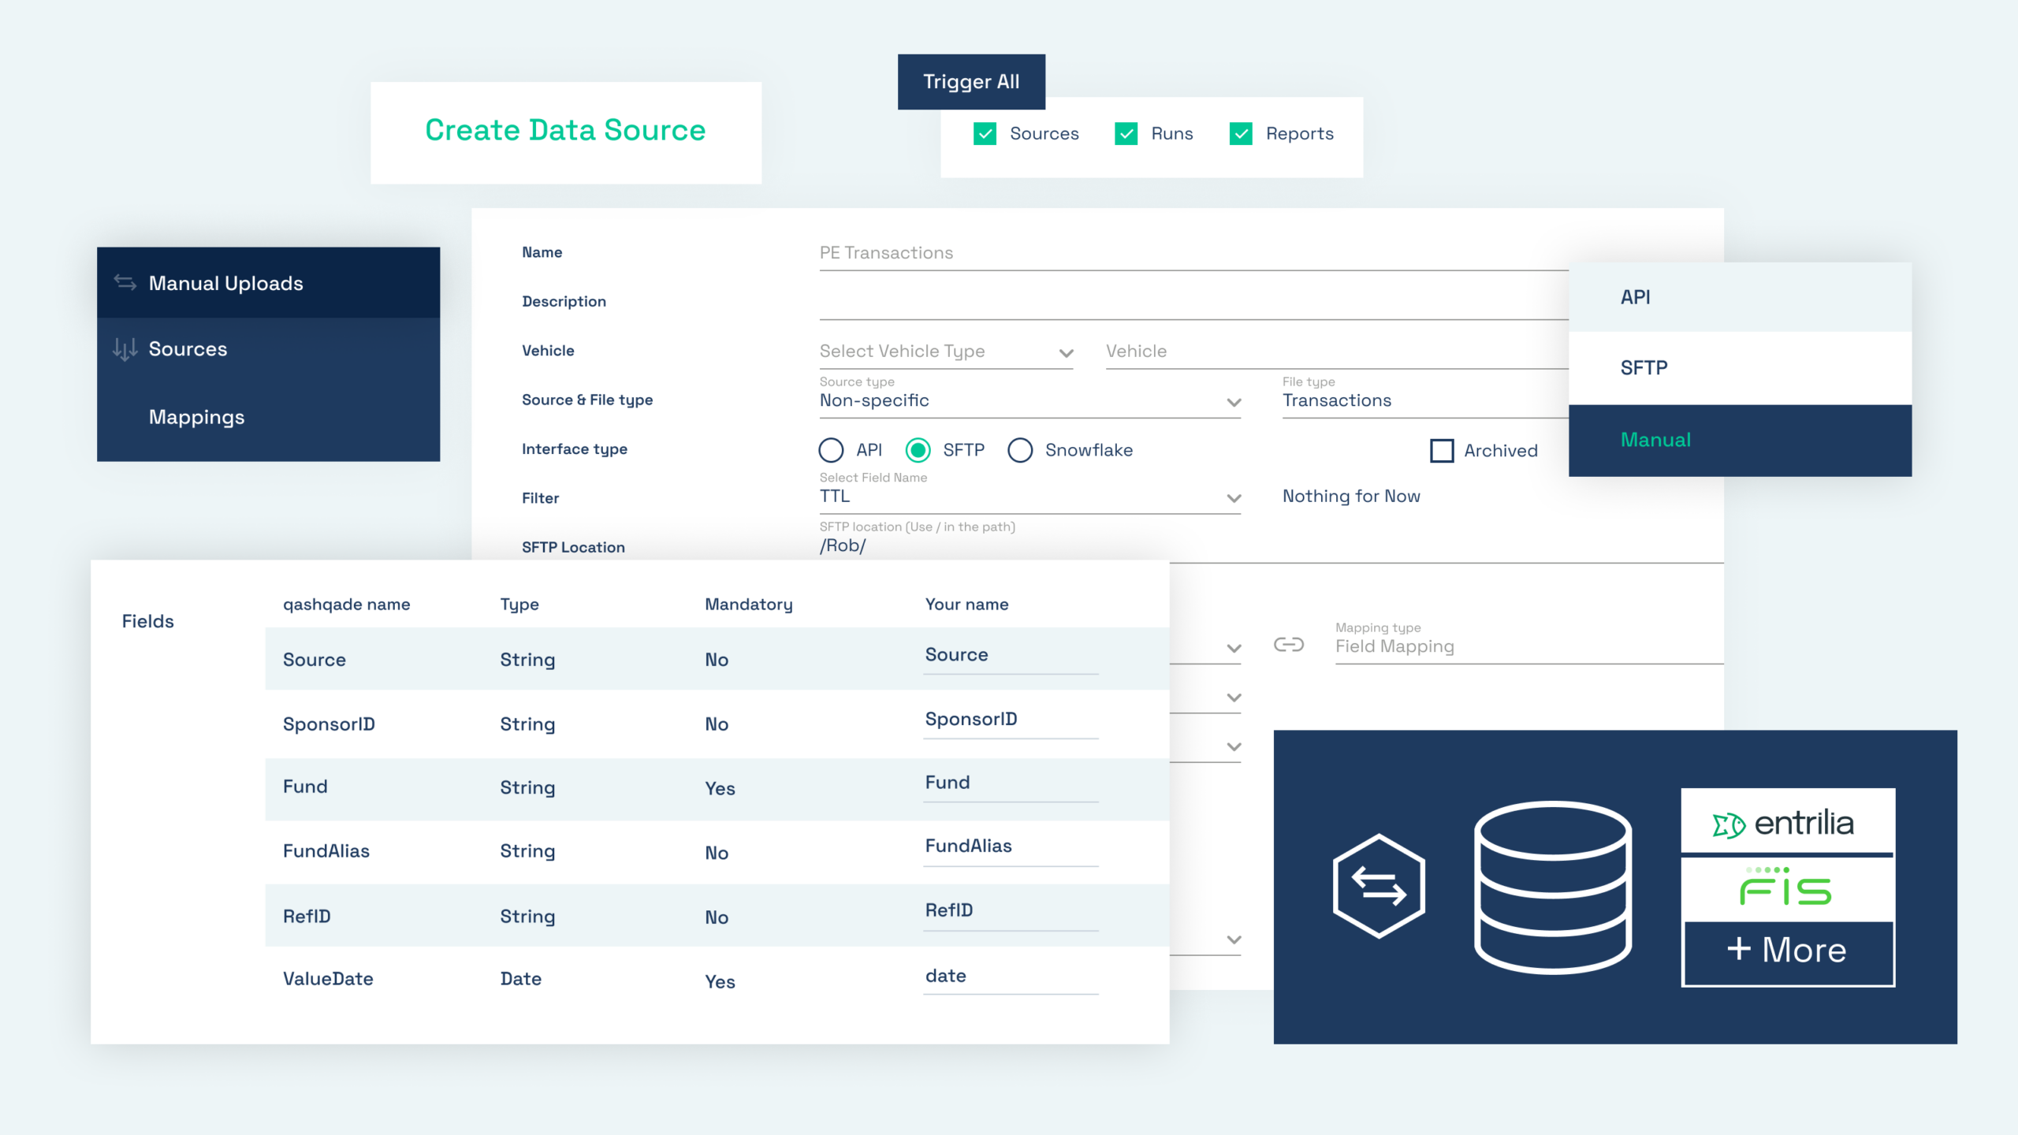This screenshot has height=1135, width=2018.
Task: Click the Trigger All button
Action: tap(971, 82)
